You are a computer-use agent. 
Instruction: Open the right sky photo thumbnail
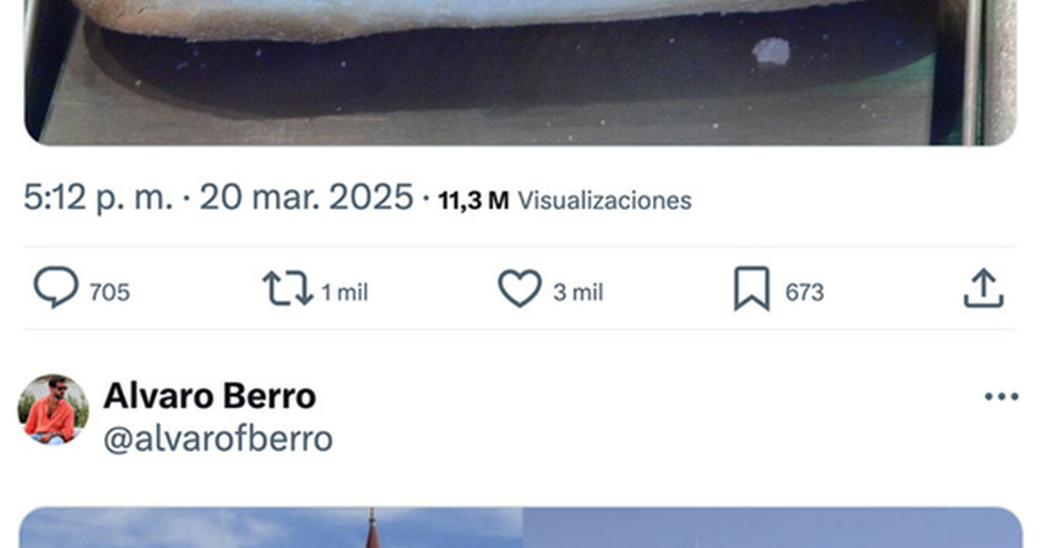773,528
